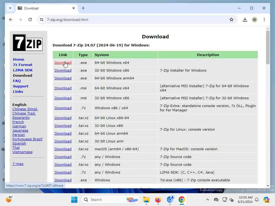The height and width of the screenshot is (206, 275).
Task: Expand the tab search dropdown
Action: click(x=10, y=8)
